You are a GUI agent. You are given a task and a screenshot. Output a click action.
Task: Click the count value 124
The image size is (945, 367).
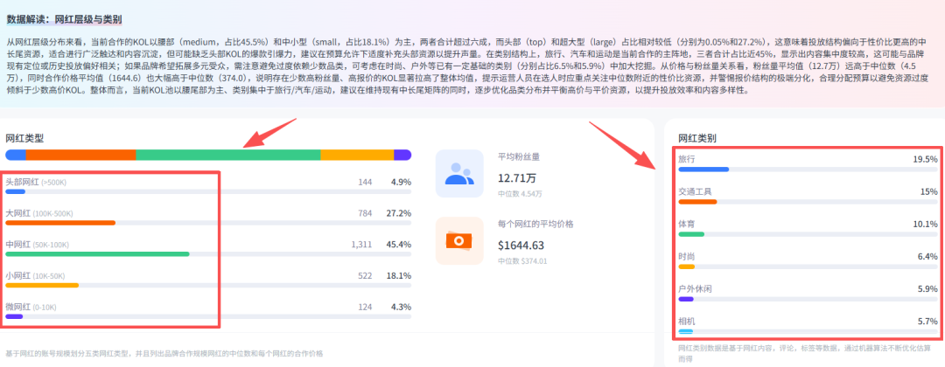(365, 307)
